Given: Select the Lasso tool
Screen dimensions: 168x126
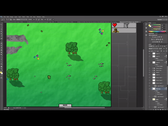Looking at the screenshot, I should point(1,29).
